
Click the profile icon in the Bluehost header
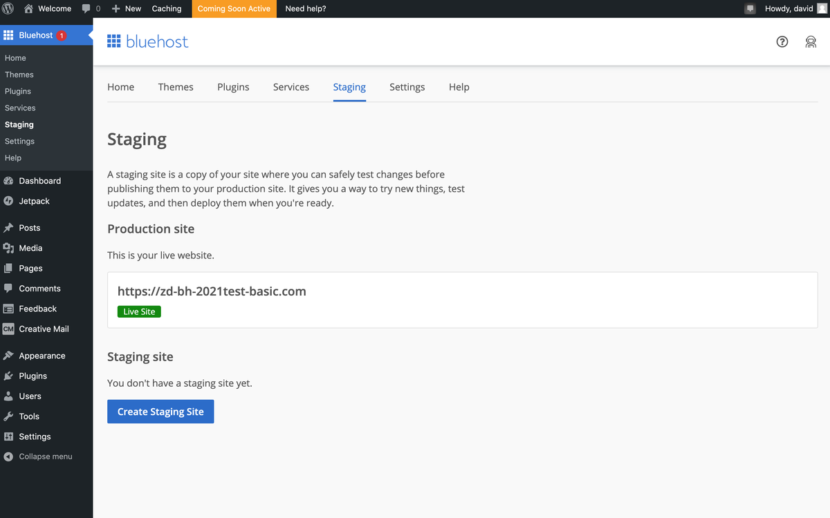(x=811, y=41)
